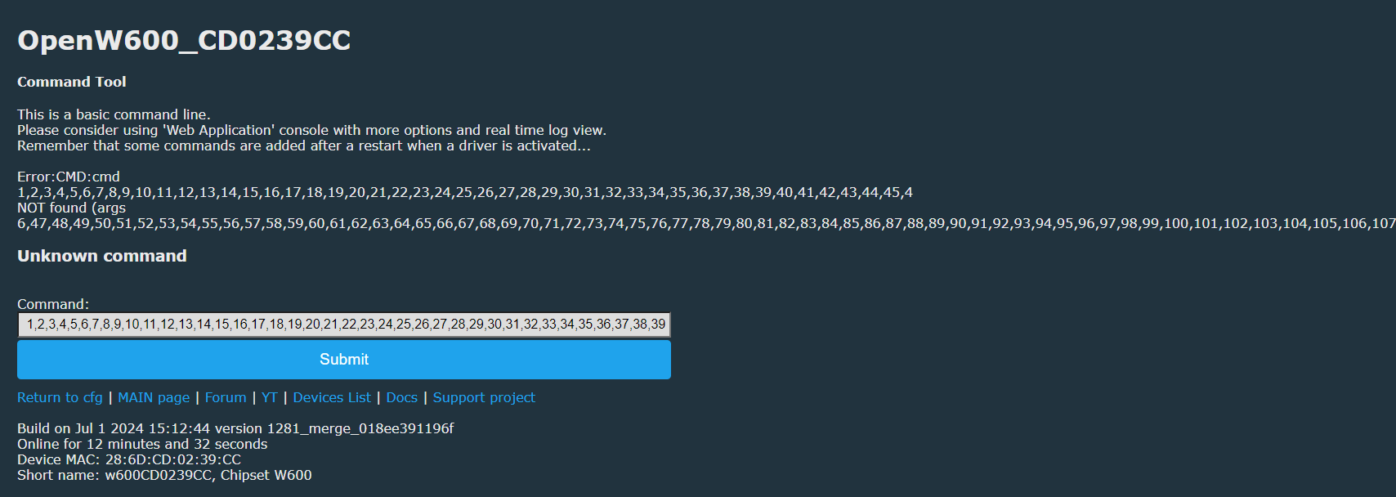The image size is (1396, 497).
Task: Submit the entered command
Action: (344, 360)
